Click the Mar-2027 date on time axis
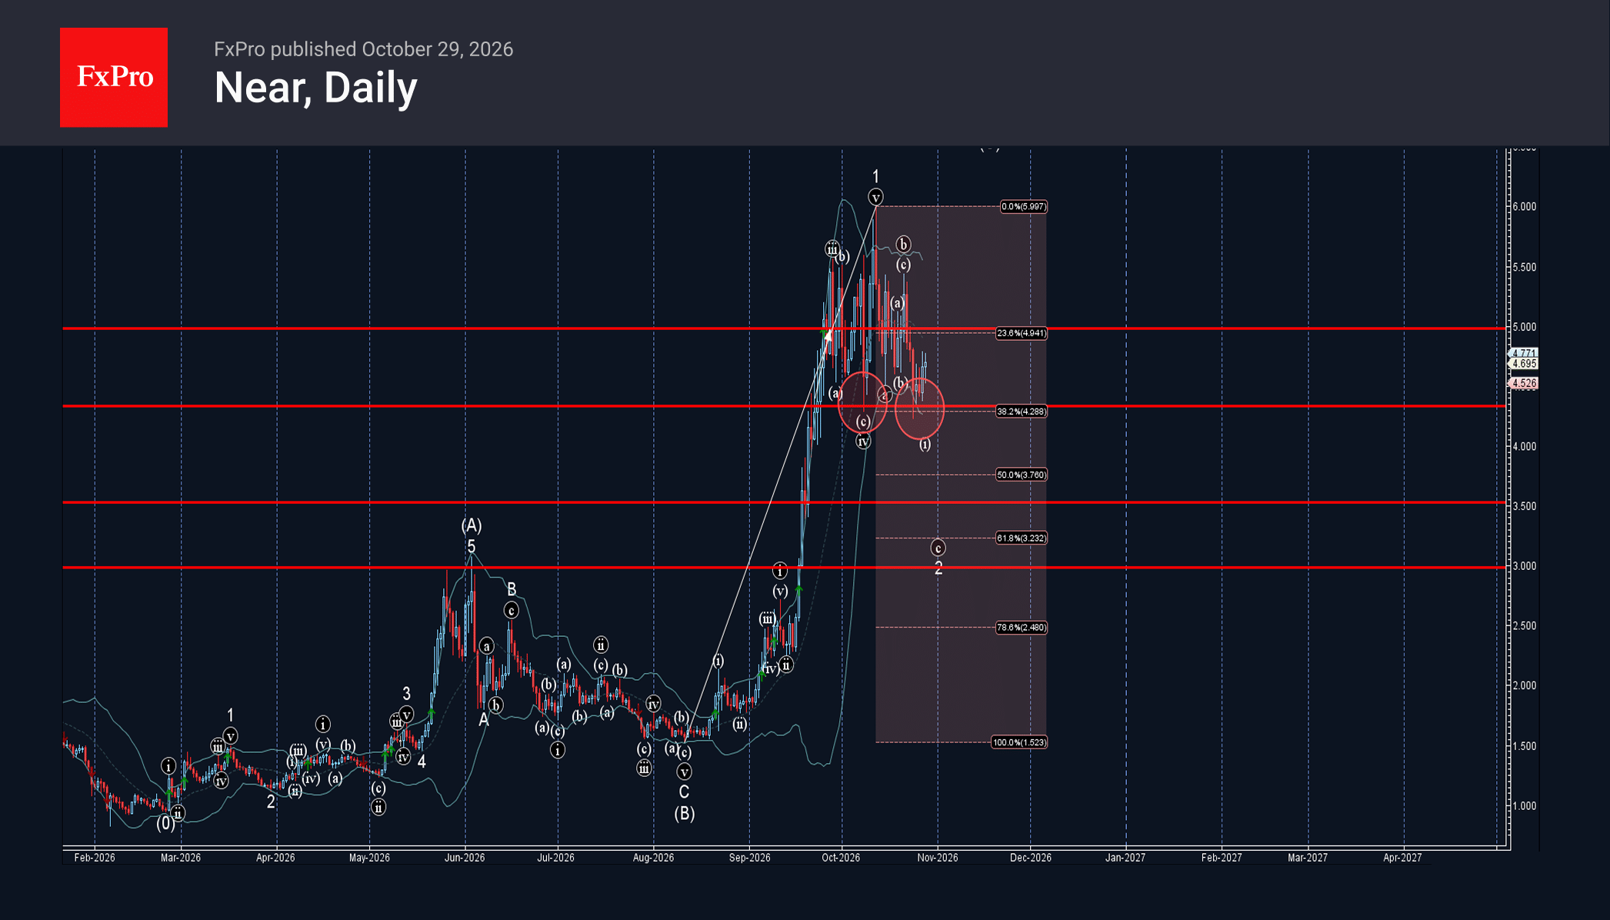1610x920 pixels. click(1308, 858)
